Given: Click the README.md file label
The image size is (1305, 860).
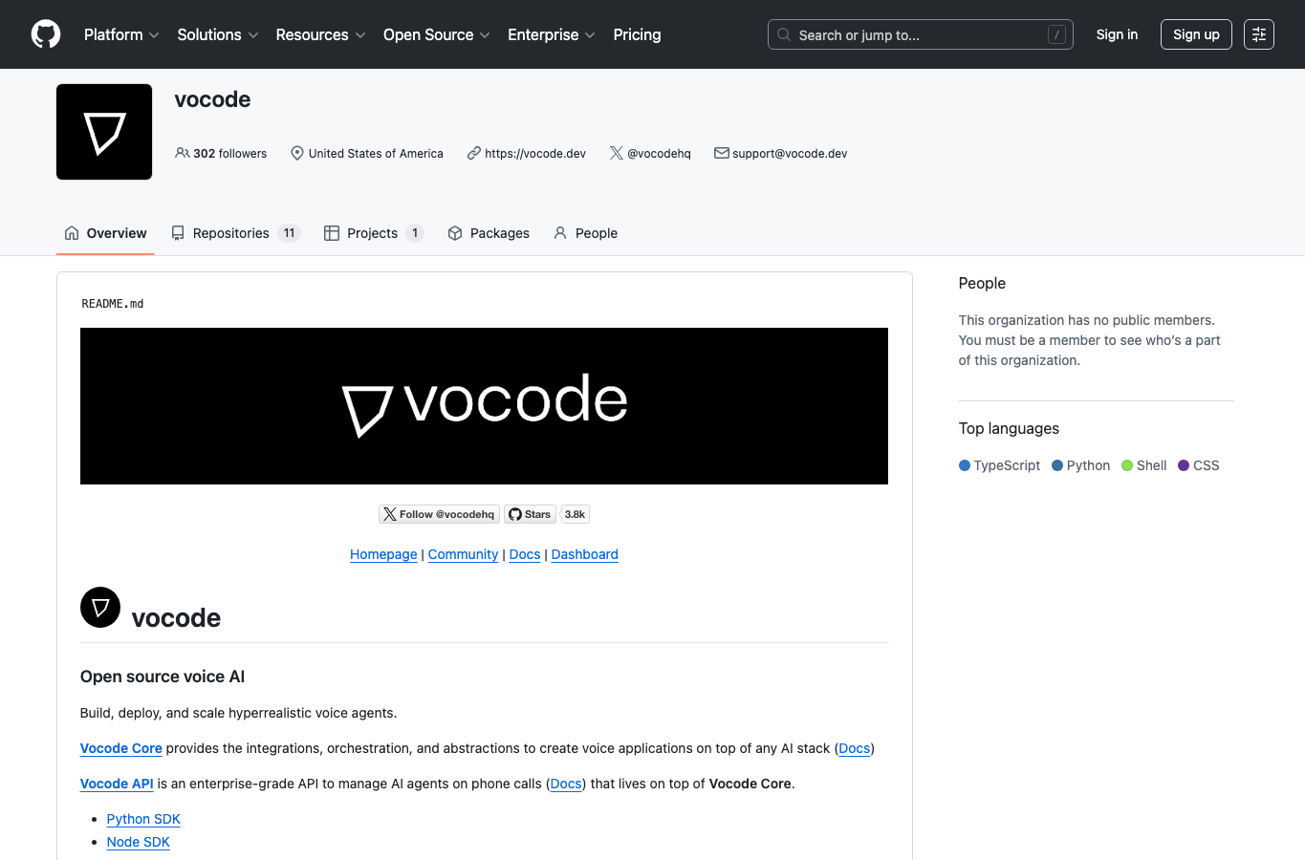Looking at the screenshot, I should [x=113, y=304].
